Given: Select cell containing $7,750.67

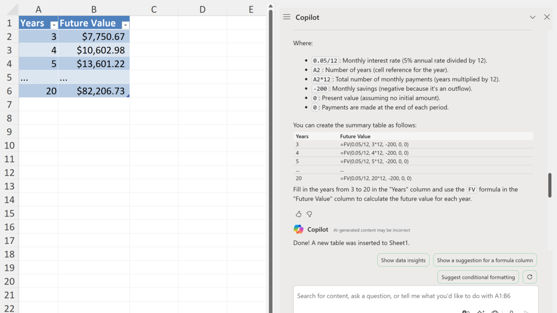Looking at the screenshot, I should [94, 37].
